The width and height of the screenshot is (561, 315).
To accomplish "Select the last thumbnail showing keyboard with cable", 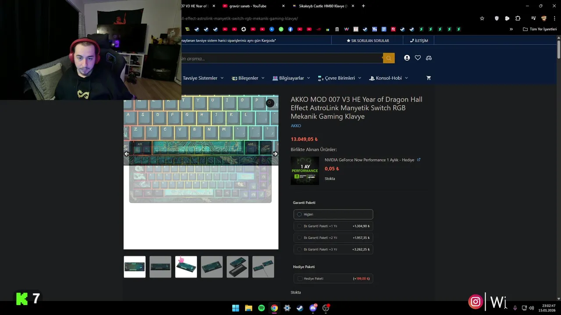I will 263,267.
